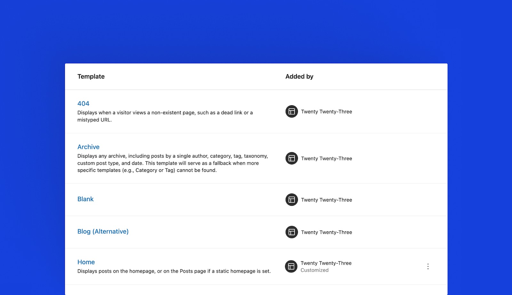Click the Added by column header
The width and height of the screenshot is (512, 295).
tap(299, 76)
